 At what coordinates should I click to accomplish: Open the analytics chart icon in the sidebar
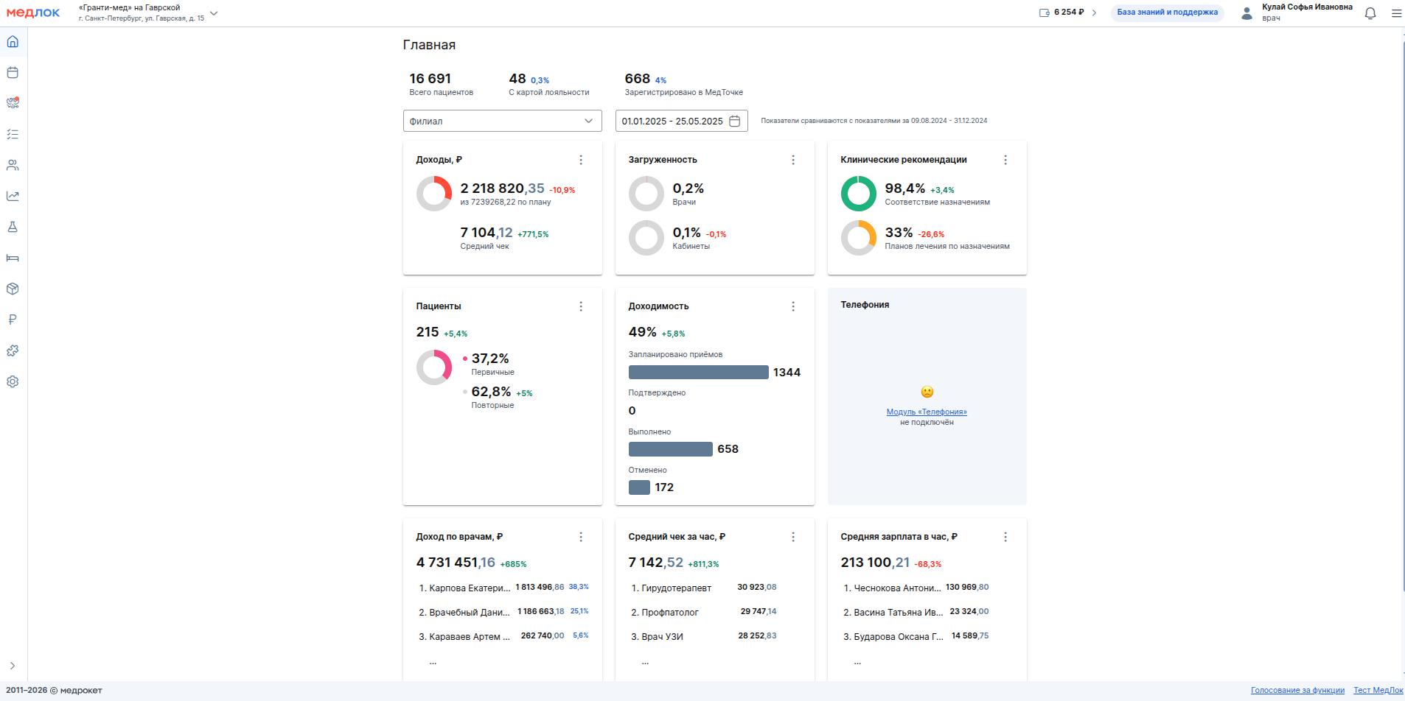click(13, 197)
